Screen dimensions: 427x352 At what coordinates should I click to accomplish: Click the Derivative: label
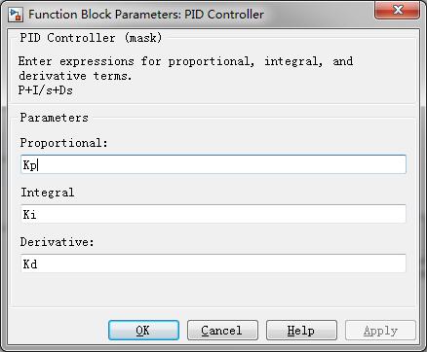pyautogui.click(x=58, y=242)
